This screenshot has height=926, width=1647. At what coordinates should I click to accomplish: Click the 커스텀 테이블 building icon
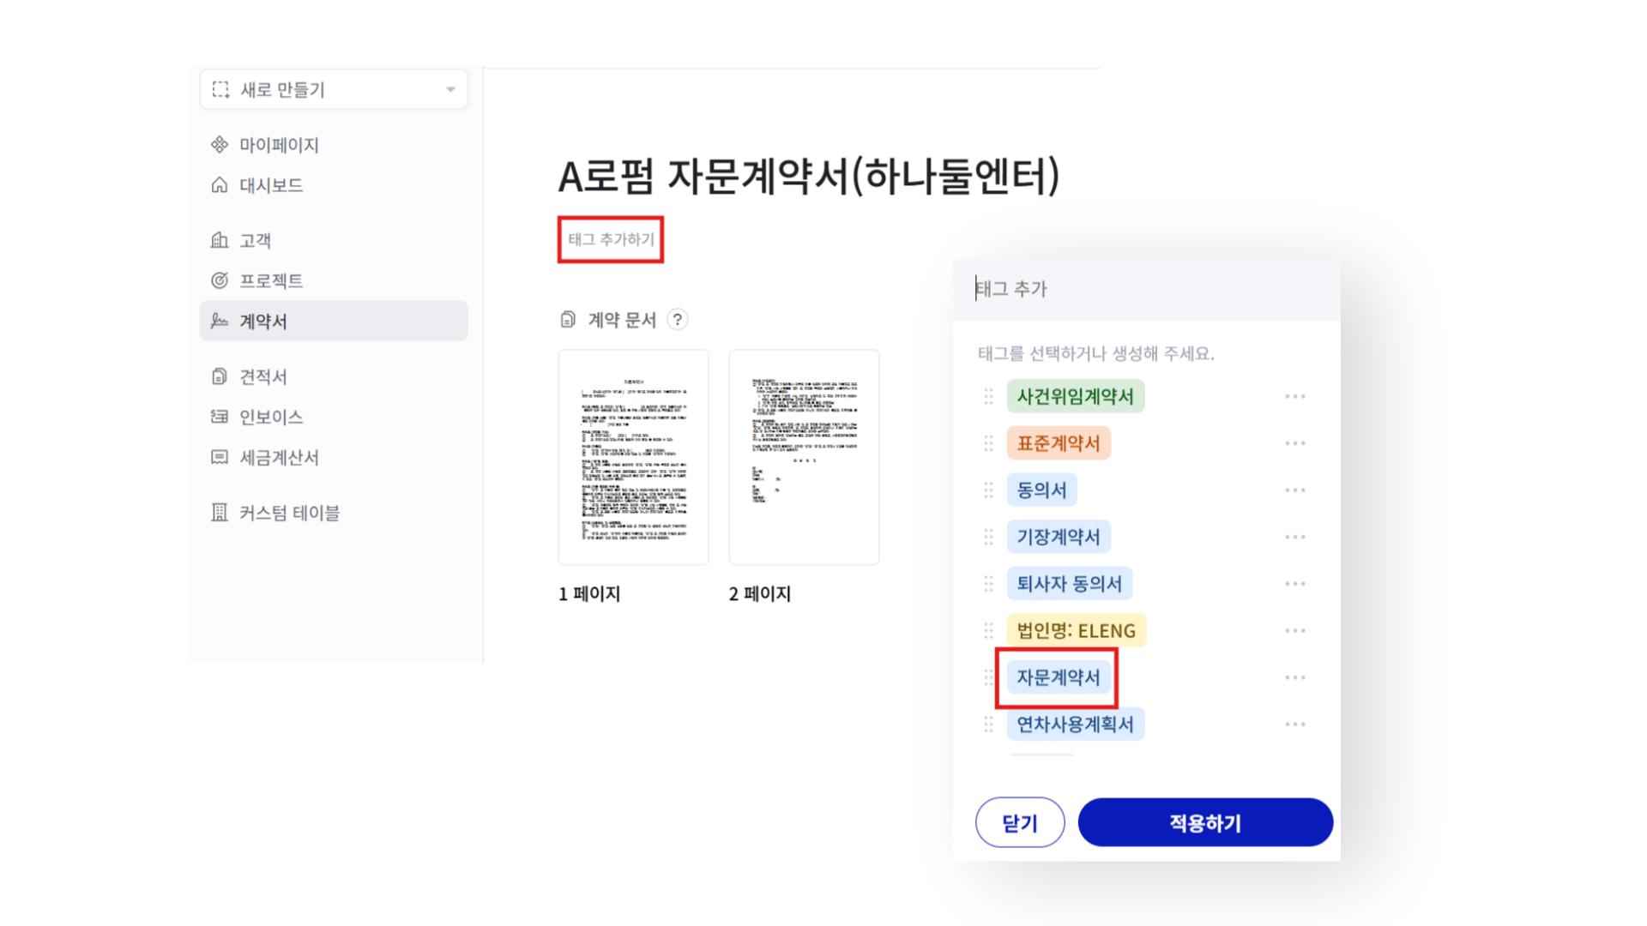click(220, 512)
